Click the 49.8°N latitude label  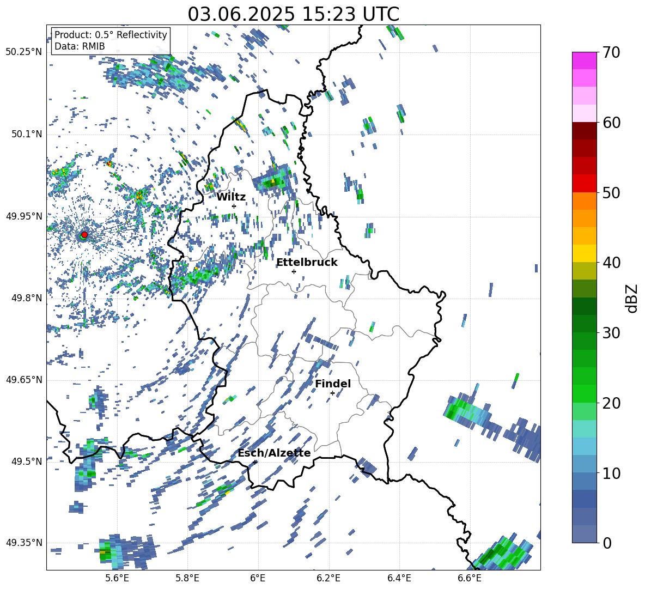(27, 298)
